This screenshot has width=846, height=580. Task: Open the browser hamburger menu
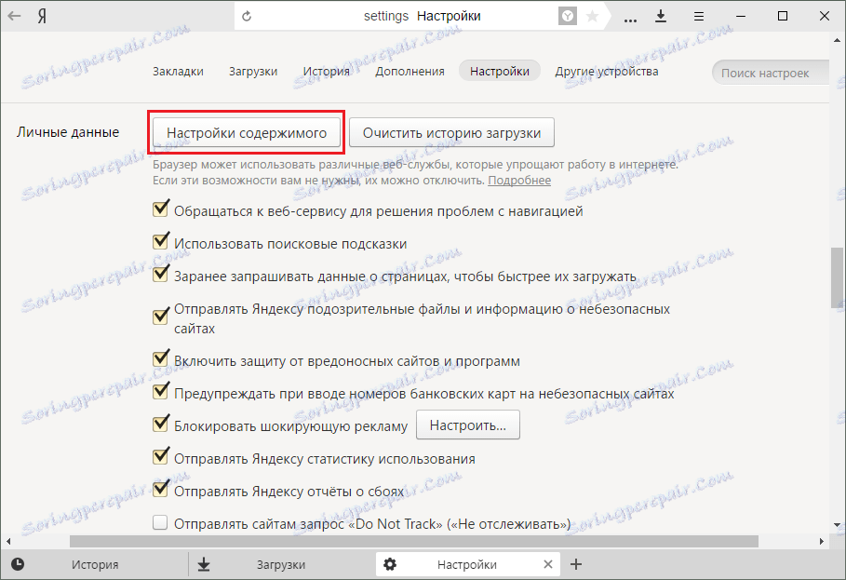[699, 17]
